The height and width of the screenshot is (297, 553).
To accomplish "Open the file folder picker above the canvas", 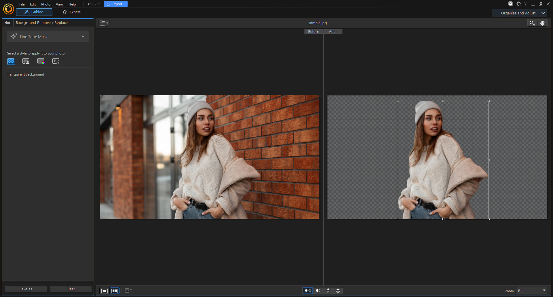I will pyautogui.click(x=104, y=23).
